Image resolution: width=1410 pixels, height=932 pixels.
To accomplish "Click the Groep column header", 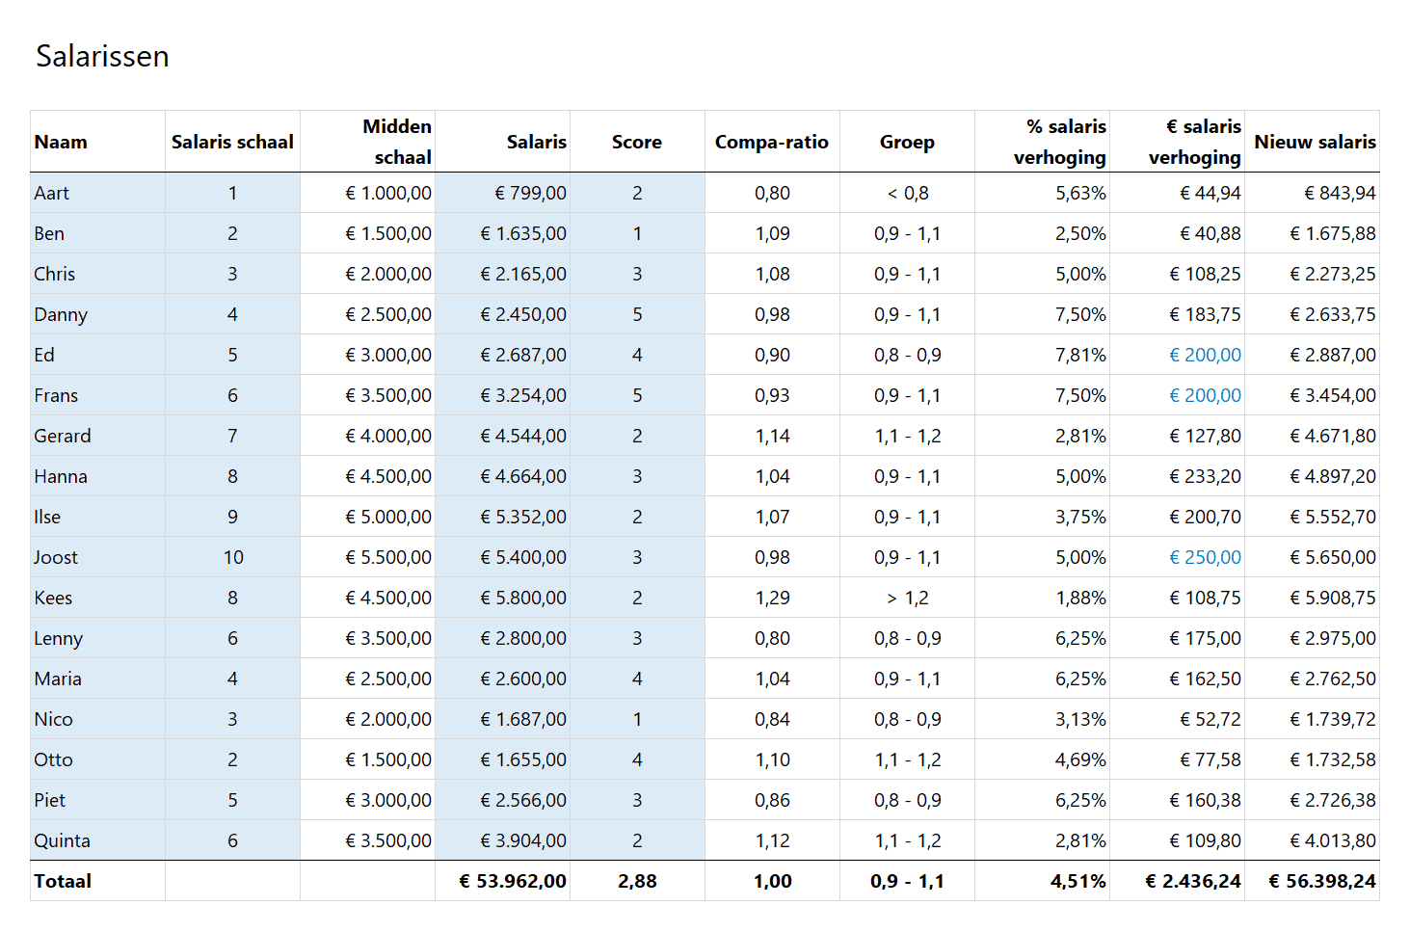I will click(x=906, y=141).
